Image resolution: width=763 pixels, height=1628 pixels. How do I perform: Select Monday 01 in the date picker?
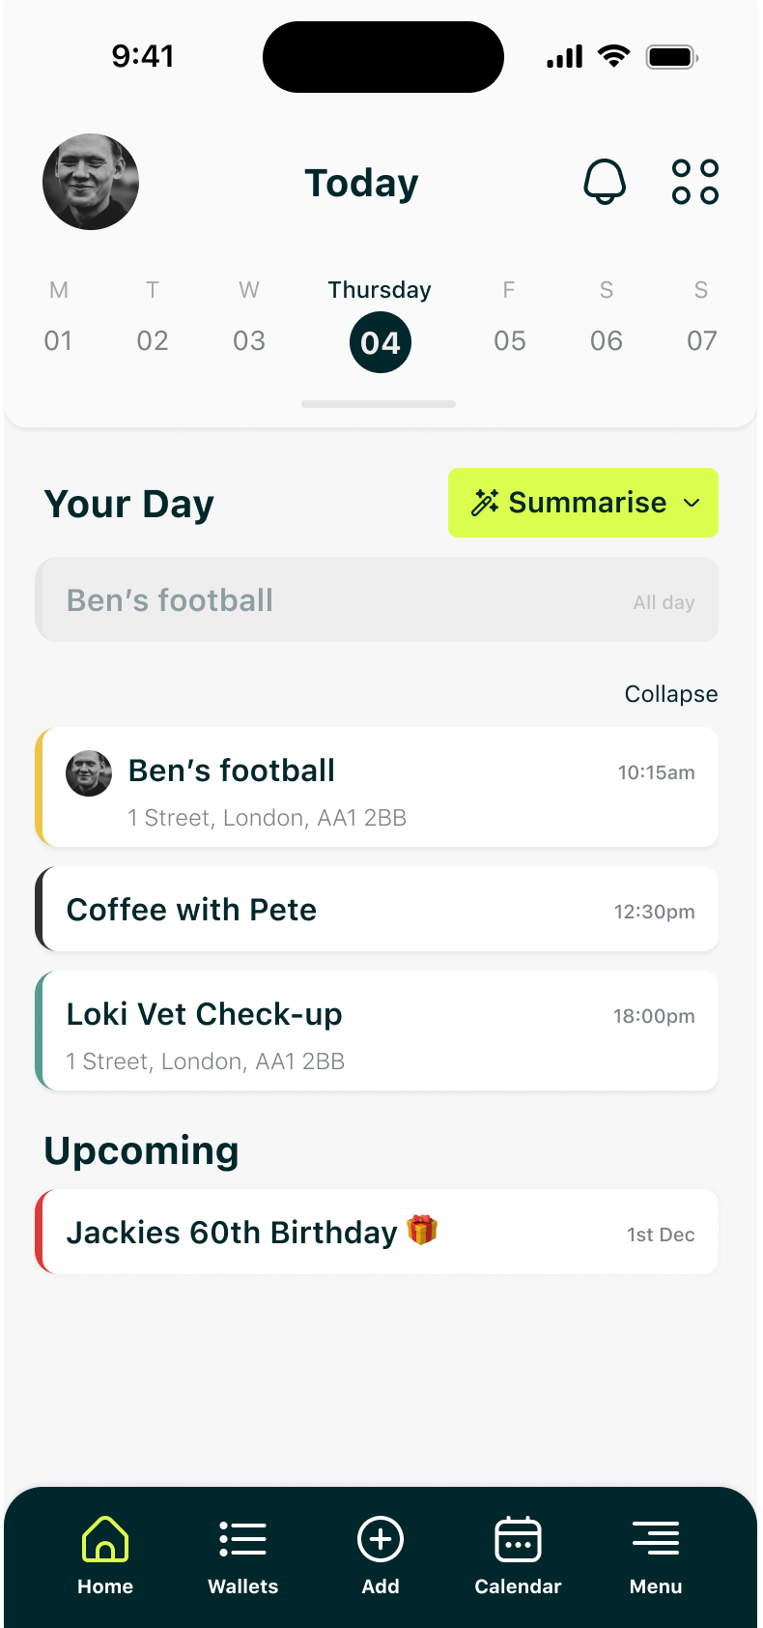tap(58, 340)
